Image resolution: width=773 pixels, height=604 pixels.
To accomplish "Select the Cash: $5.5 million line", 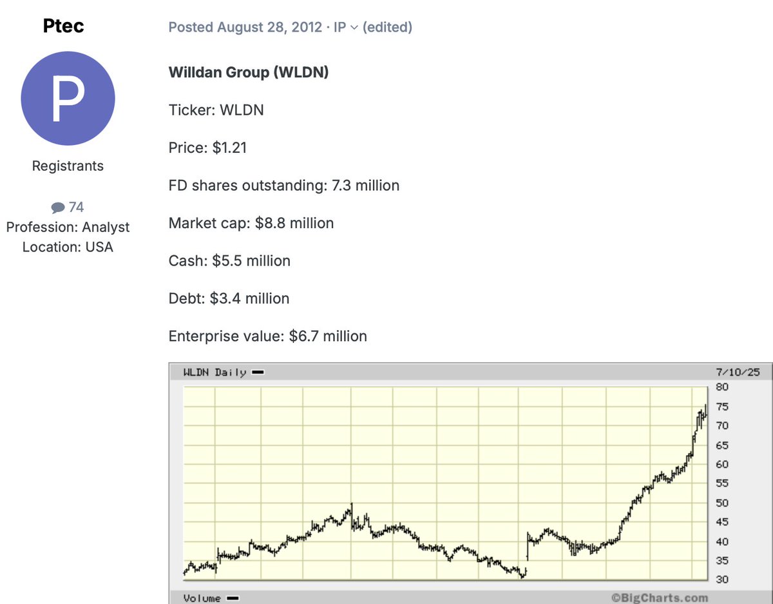I will (229, 261).
